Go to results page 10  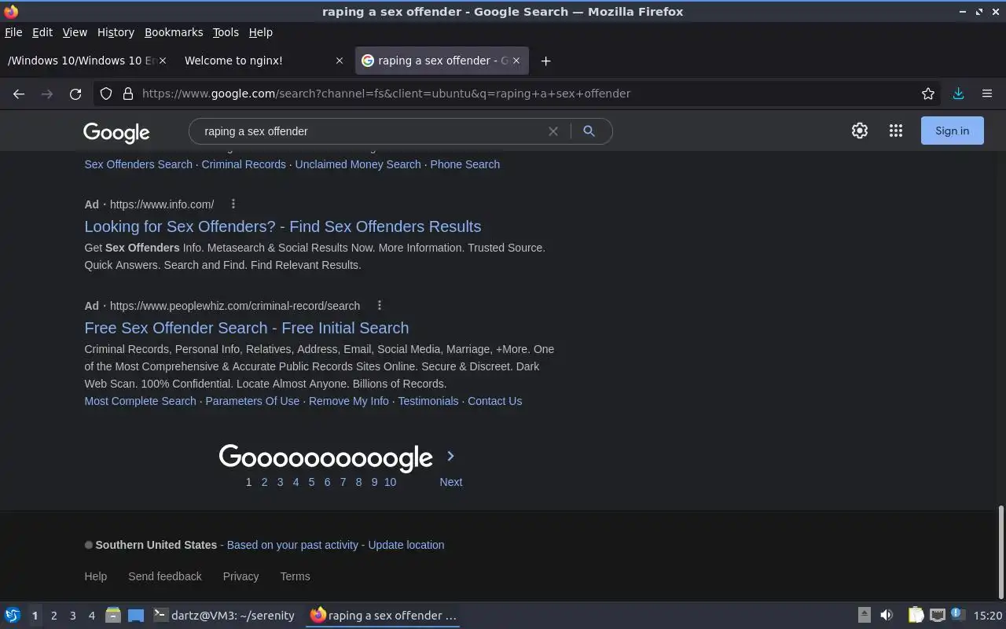click(390, 482)
